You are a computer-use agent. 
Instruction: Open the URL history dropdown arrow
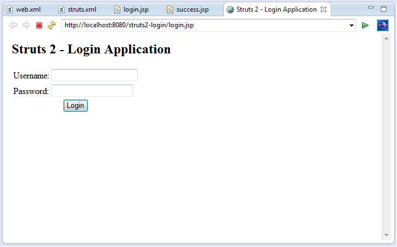tap(351, 26)
